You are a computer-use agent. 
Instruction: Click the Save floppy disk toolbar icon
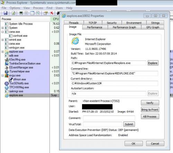pyautogui.click(x=6, y=13)
